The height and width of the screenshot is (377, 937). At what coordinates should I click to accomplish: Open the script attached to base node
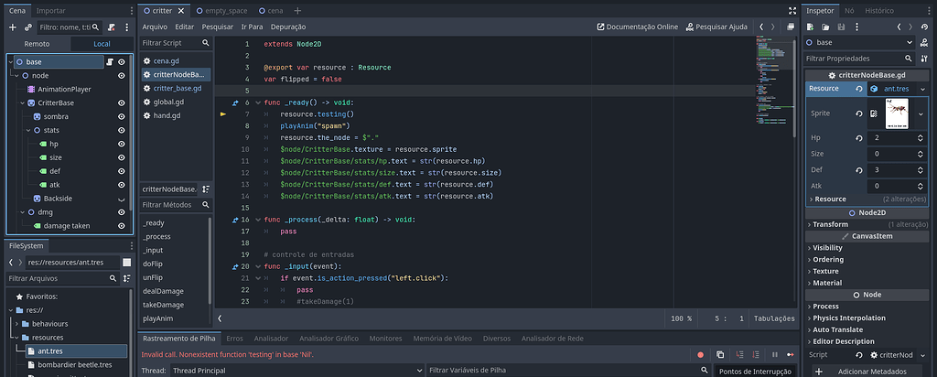[108, 61]
